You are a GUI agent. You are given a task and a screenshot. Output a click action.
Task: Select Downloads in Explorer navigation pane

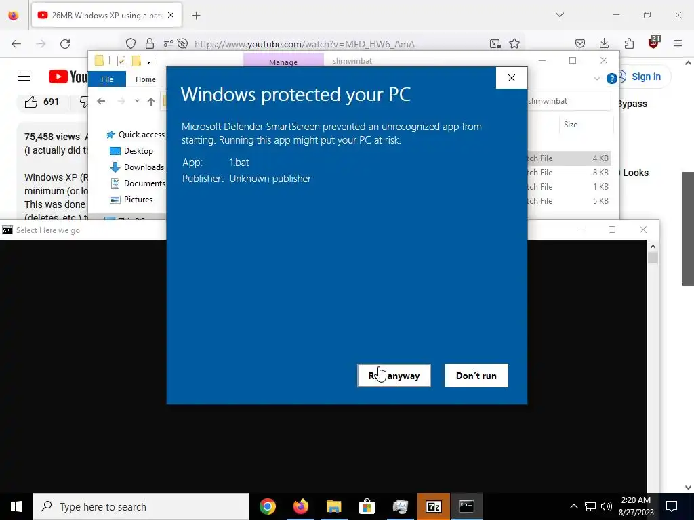(137, 167)
